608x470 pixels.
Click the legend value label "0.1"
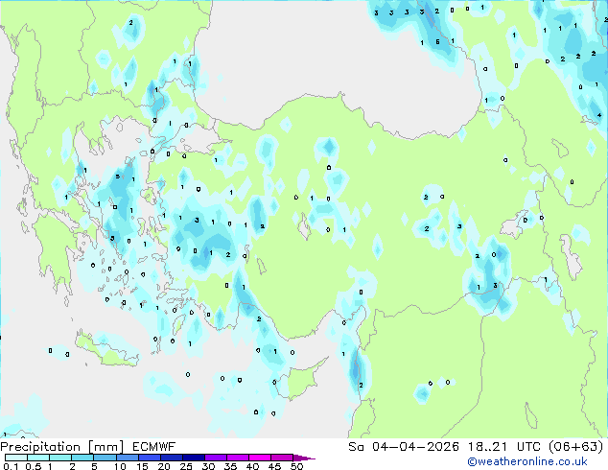(11, 466)
